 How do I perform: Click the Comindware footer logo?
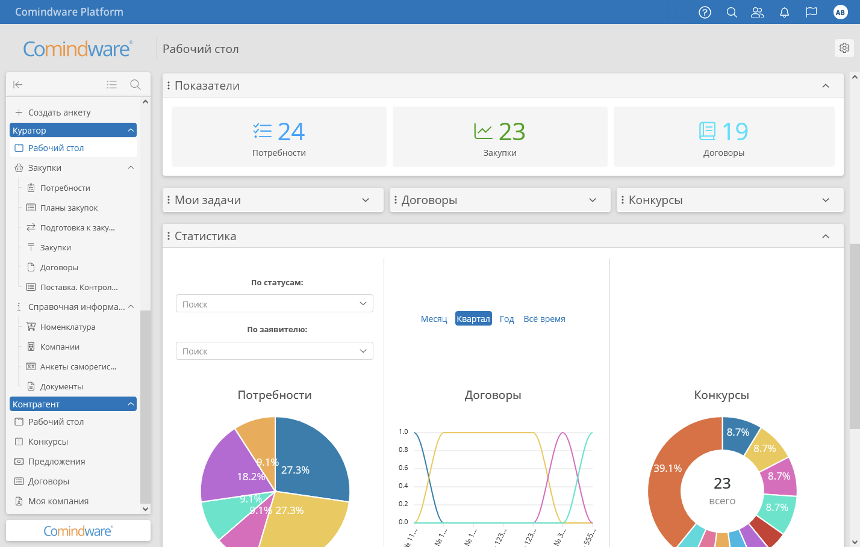point(78,531)
